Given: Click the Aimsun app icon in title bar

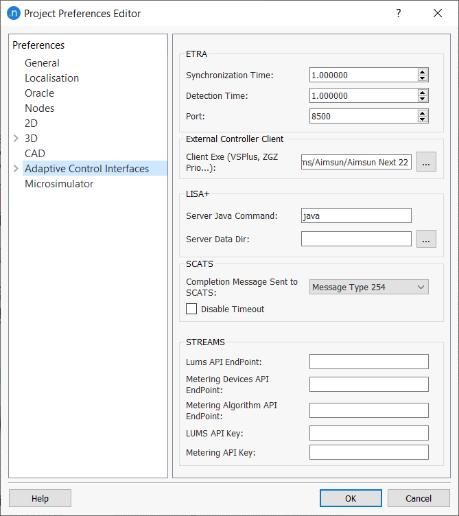Looking at the screenshot, I should coord(14,13).
